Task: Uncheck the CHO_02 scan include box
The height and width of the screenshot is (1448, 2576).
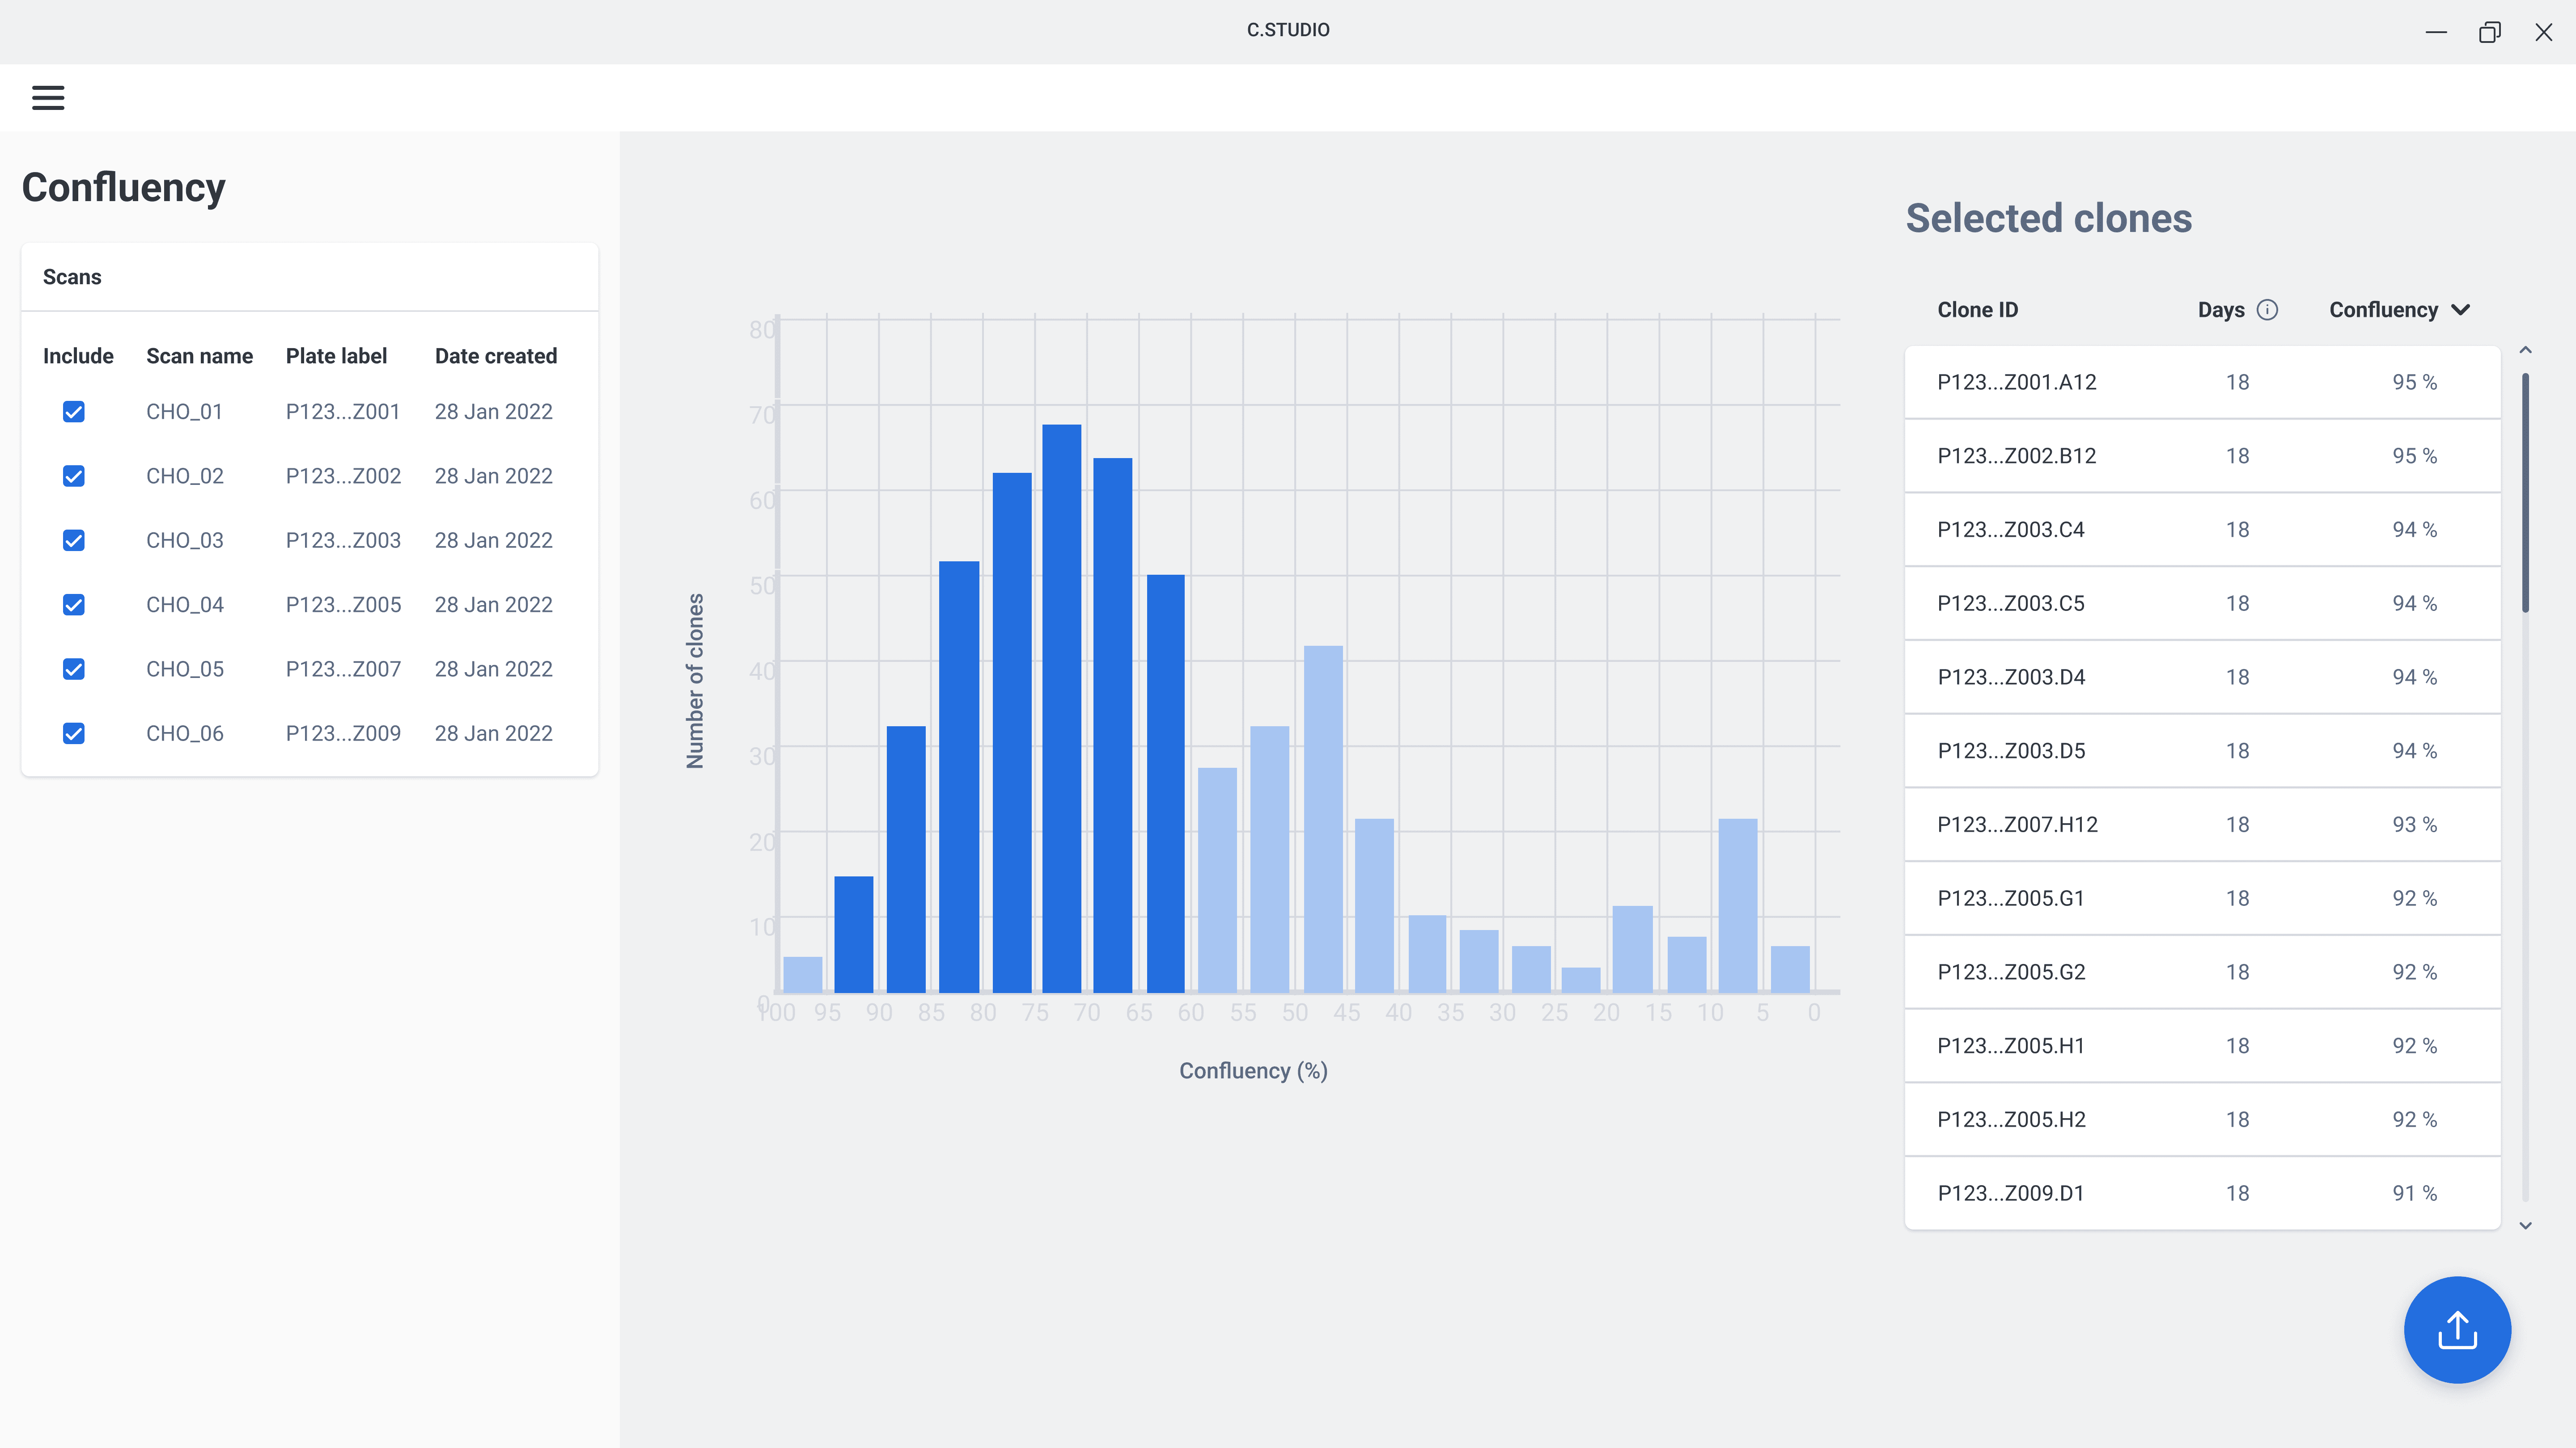Action: point(74,476)
